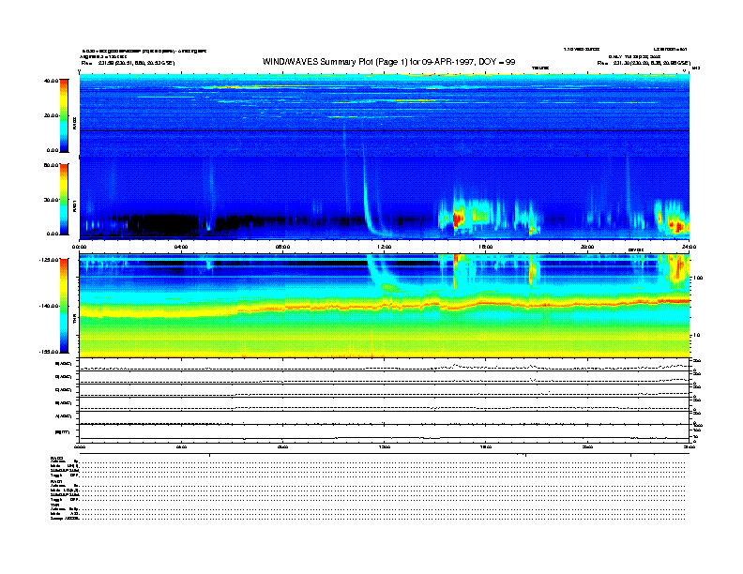
Task: Click the 100 frequency label beside TNR panel
Action: (698, 278)
